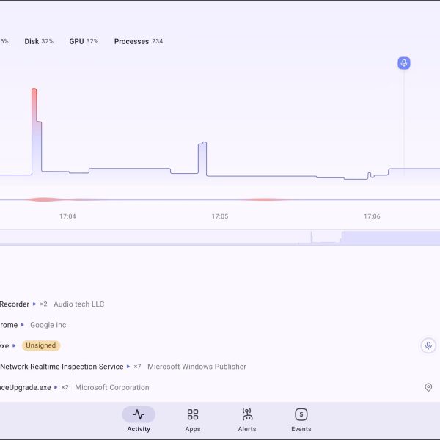Click the Events icon showing the number 5
The image size is (440, 440).
click(x=301, y=414)
